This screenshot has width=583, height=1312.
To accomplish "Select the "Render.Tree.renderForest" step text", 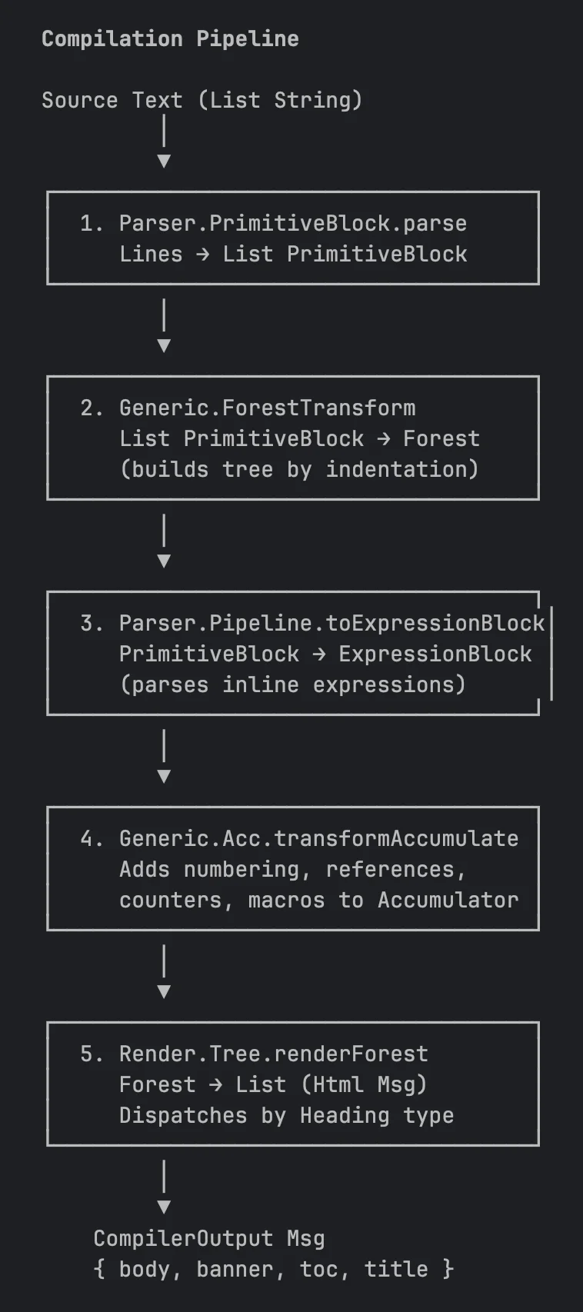I will 273,1054.
